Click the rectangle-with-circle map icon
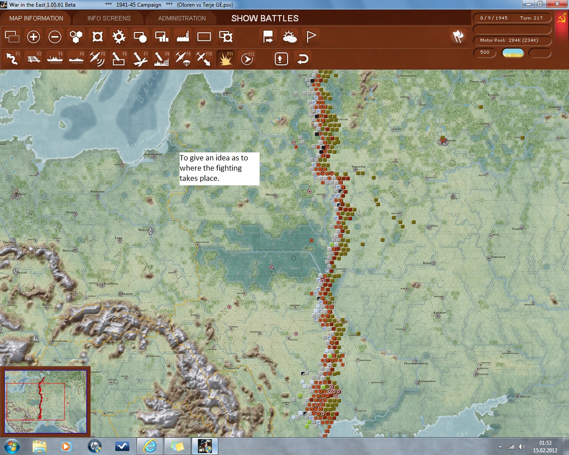Screen dimensions: 569x455 click(140, 36)
